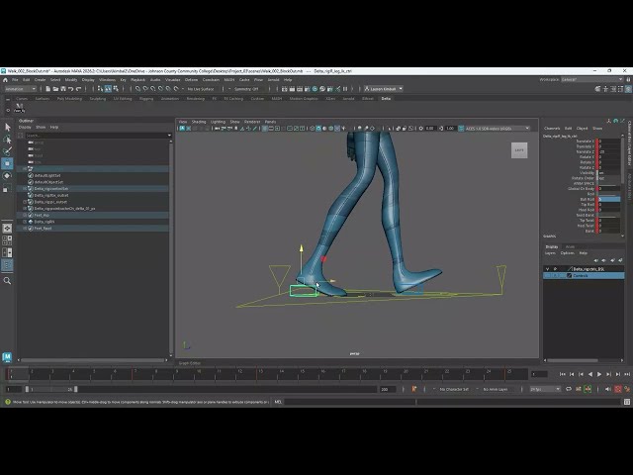633x475 pixels.
Task: Click the loop playback icon
Action: pos(569,389)
